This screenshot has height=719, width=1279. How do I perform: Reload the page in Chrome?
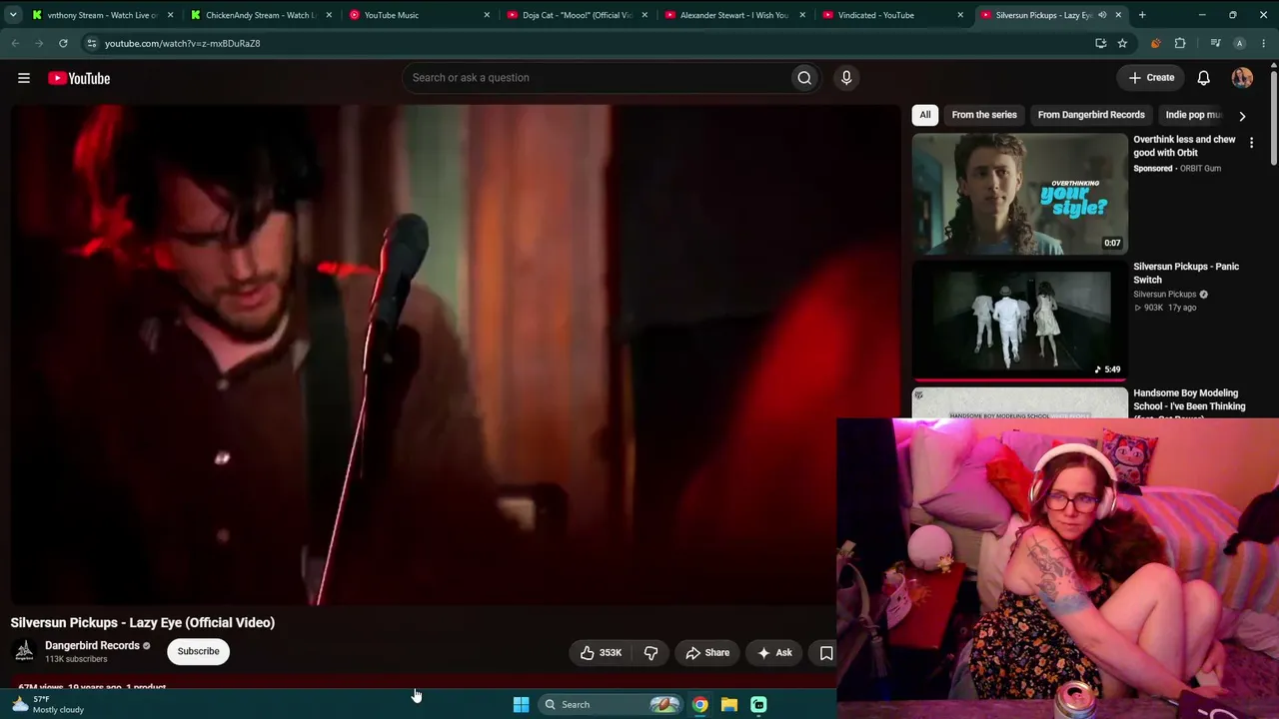point(63,43)
